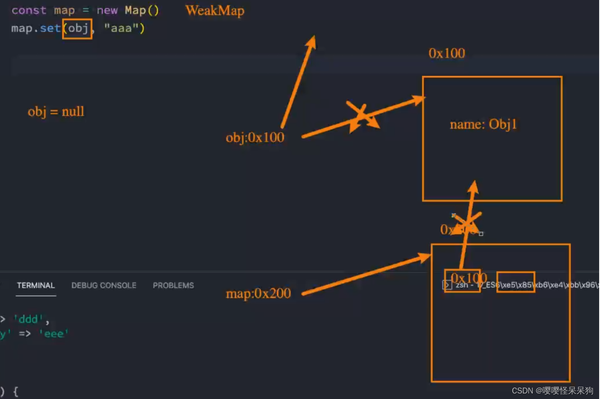Click the small resize handle square near 0x100

pos(481,233)
